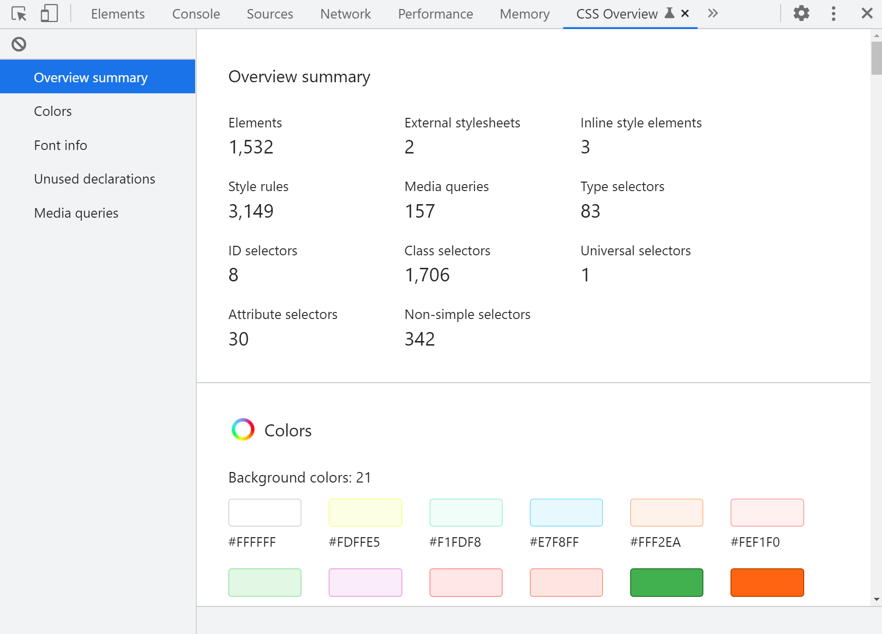Activate the inspect element picker tool
The width and height of the screenshot is (882, 634).
tap(19, 14)
